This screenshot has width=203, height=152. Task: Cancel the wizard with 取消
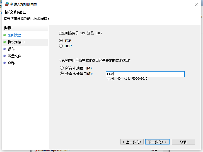click(x=183, y=142)
